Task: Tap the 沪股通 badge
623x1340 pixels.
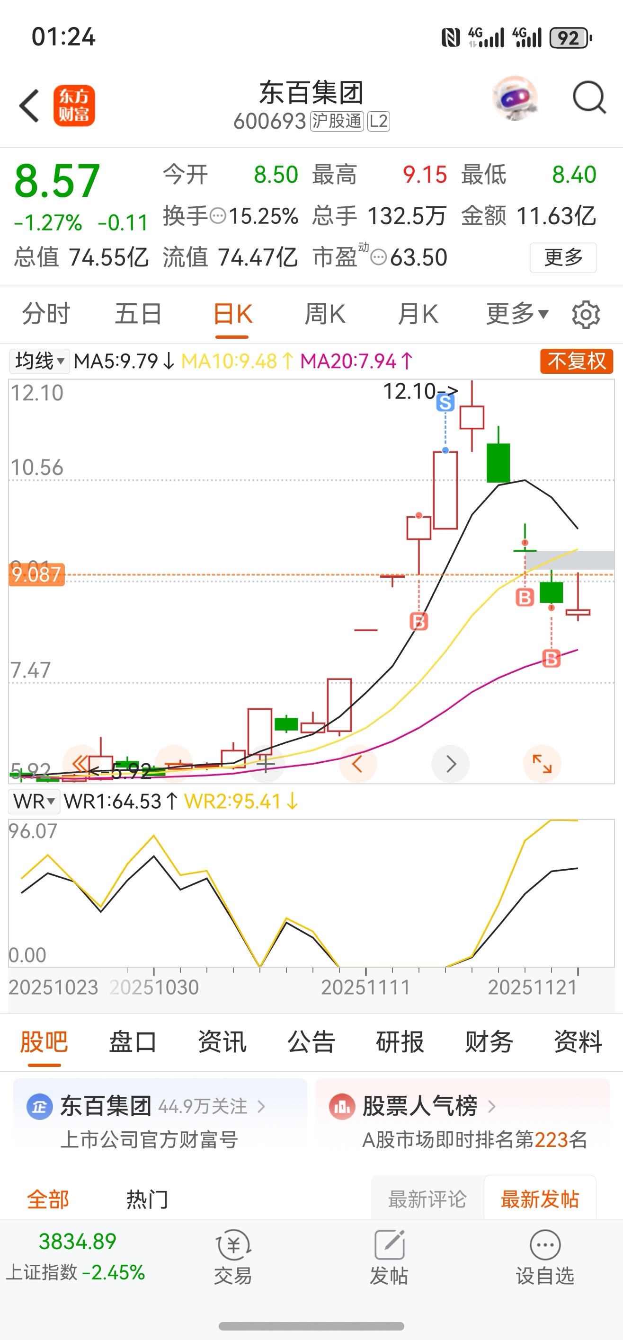Action: coord(337,121)
